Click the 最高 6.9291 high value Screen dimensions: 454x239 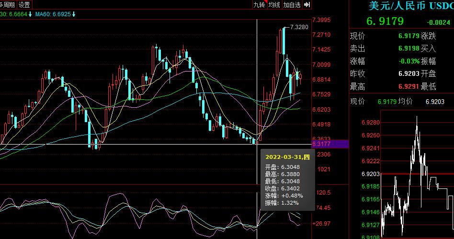pyautogui.click(x=409, y=86)
